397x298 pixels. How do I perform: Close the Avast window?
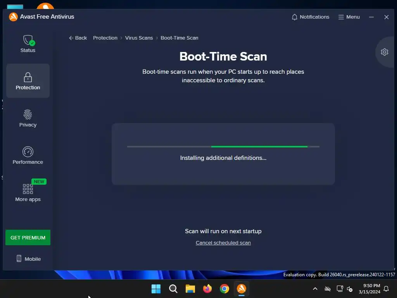pyautogui.click(x=386, y=17)
